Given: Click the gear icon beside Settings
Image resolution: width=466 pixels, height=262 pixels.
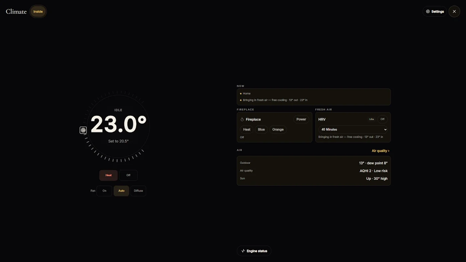Looking at the screenshot, I should 428,11.
